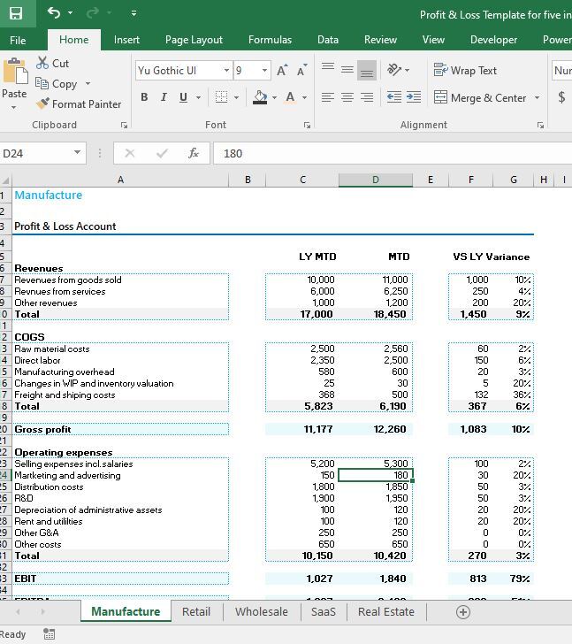Click the Enter checkmark in formula bar
The image size is (572, 644).
162,153
